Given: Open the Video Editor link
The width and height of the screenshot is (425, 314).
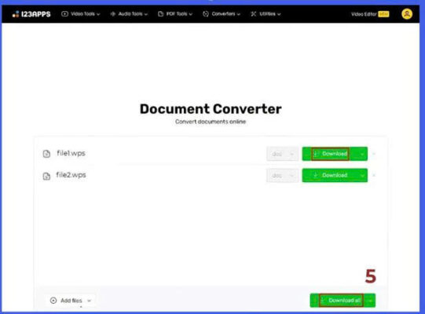Looking at the screenshot, I should tap(370, 14).
